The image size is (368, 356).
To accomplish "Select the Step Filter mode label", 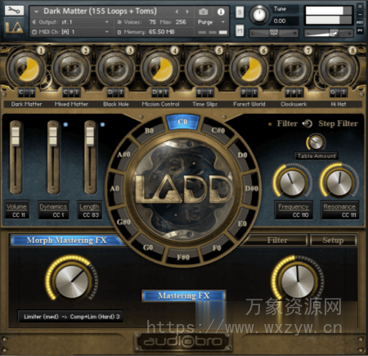I will (338, 124).
